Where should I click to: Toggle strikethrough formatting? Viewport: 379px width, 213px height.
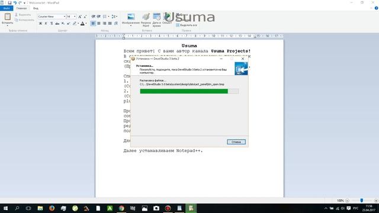[57, 24]
